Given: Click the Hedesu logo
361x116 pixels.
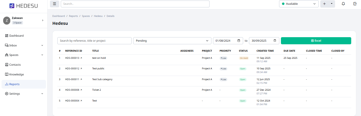Looking at the screenshot, I should 24,6.
